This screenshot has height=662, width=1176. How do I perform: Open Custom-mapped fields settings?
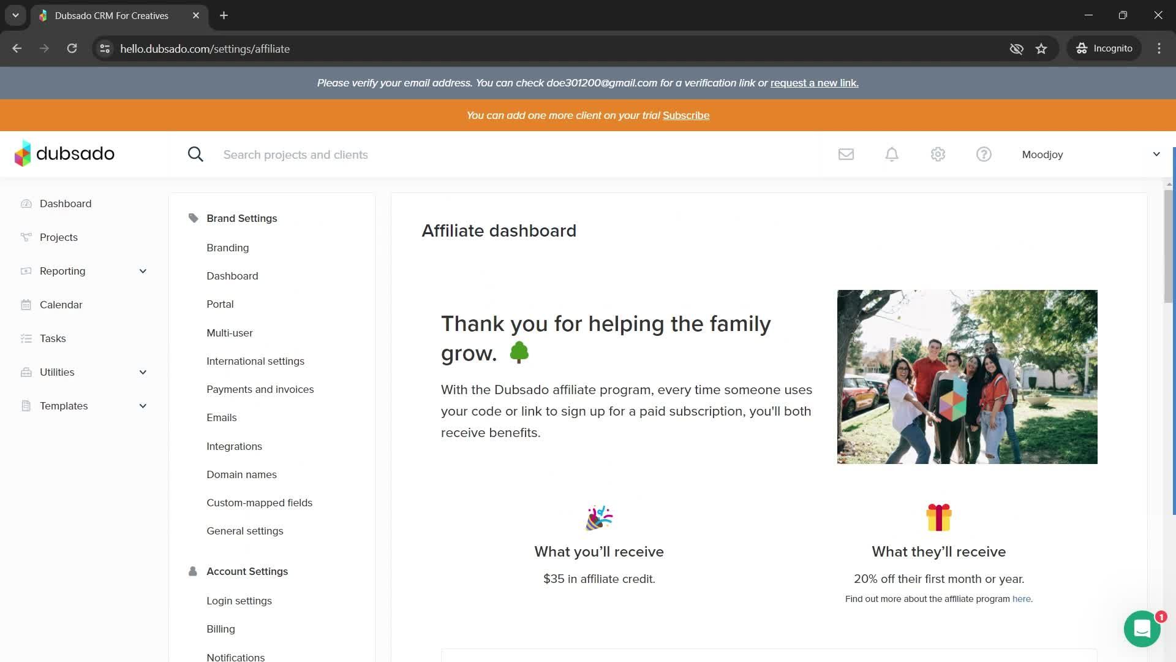click(260, 503)
